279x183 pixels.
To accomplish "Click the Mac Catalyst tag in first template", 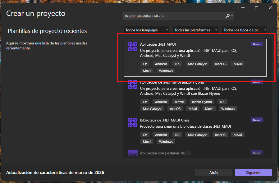I will 197,64.
